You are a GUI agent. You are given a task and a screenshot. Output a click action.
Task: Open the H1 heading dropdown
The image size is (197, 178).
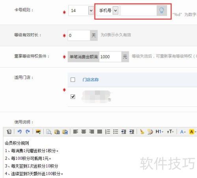tap(160, 132)
